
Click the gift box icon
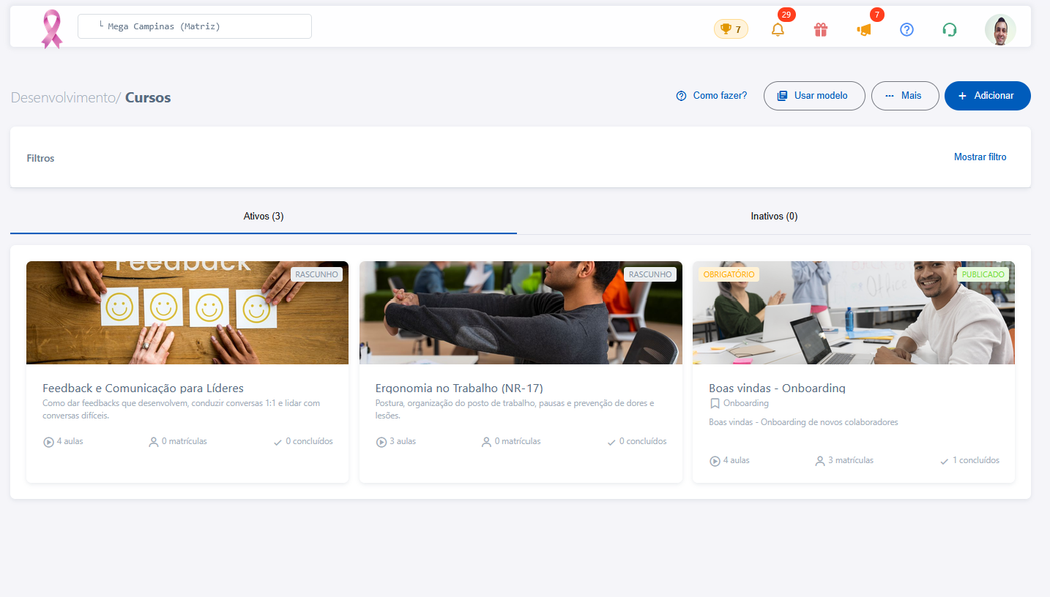821,29
